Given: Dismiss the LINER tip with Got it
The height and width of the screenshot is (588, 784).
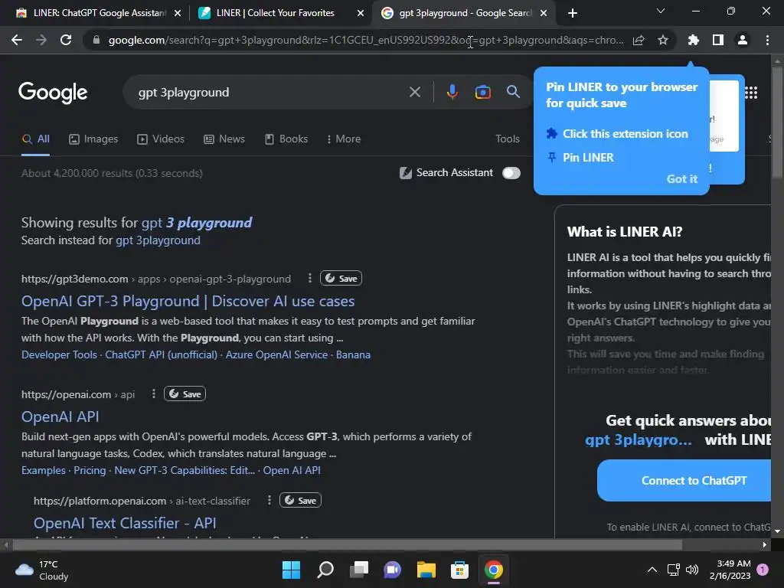Looking at the screenshot, I should tap(682, 179).
